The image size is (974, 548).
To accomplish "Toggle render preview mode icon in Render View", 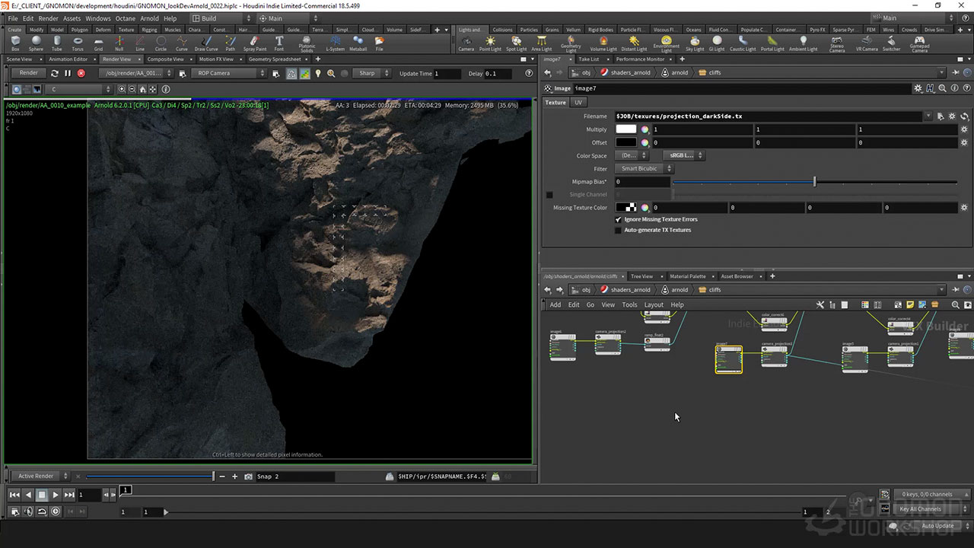I will 291,73.
